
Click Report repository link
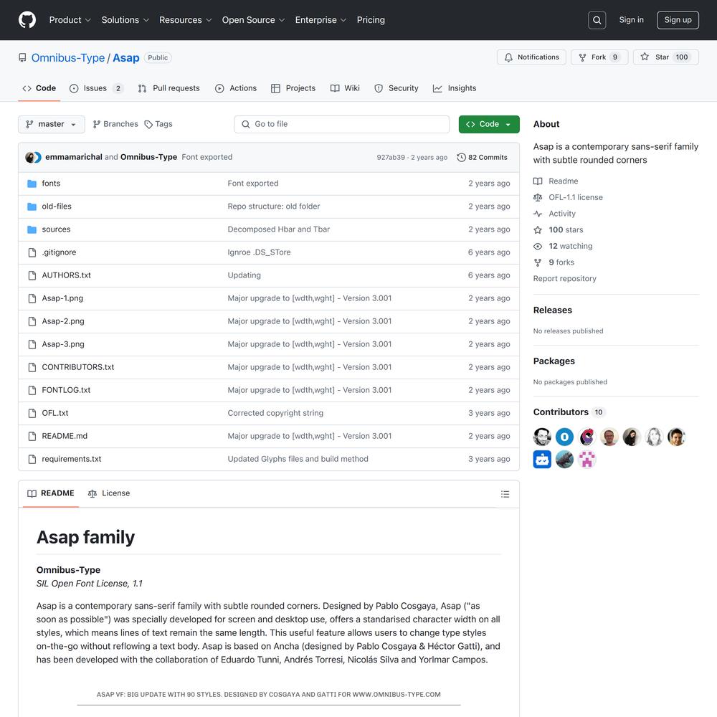[565, 278]
